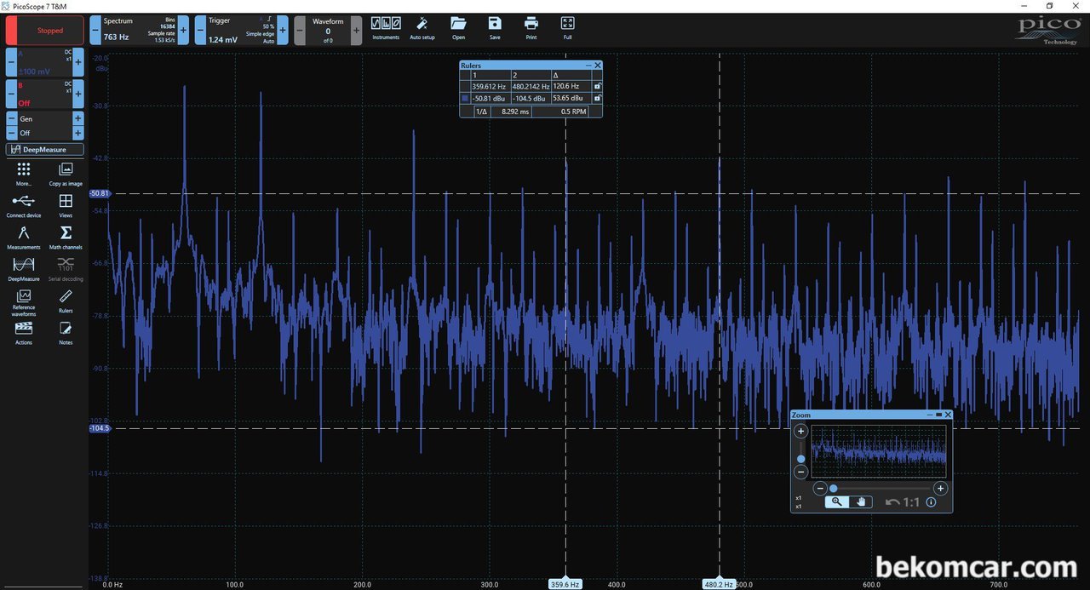
Task: Open channel A settings
Action: pos(45,62)
